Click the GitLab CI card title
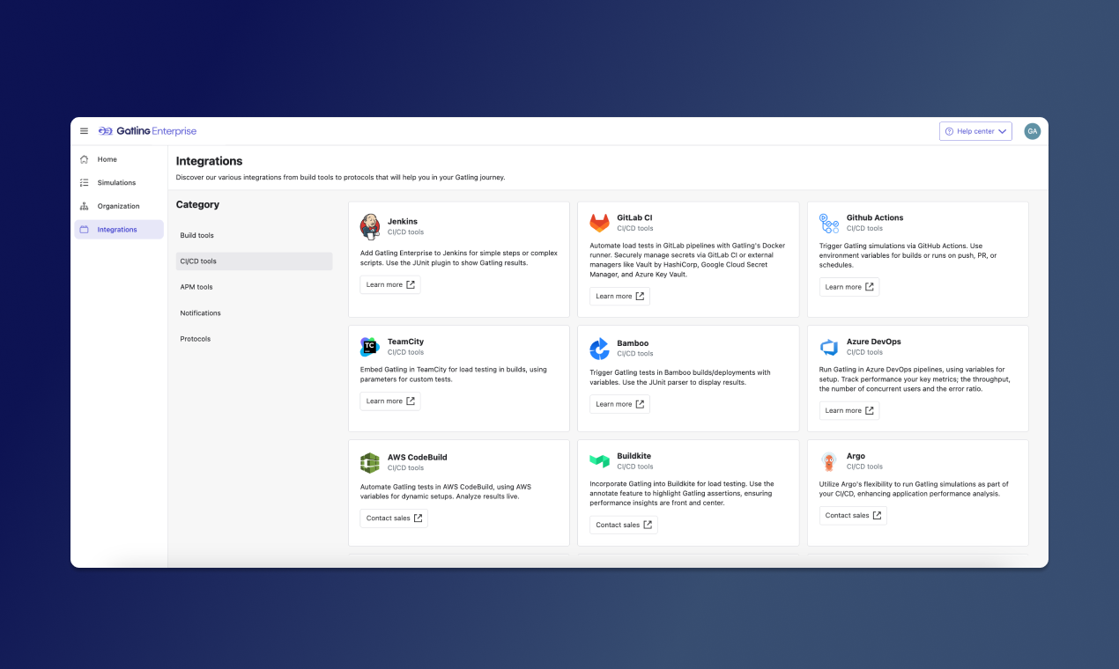Viewport: 1119px width, 669px height. 634,217
